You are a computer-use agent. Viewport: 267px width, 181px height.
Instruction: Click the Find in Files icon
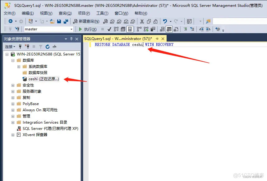pos(208,21)
